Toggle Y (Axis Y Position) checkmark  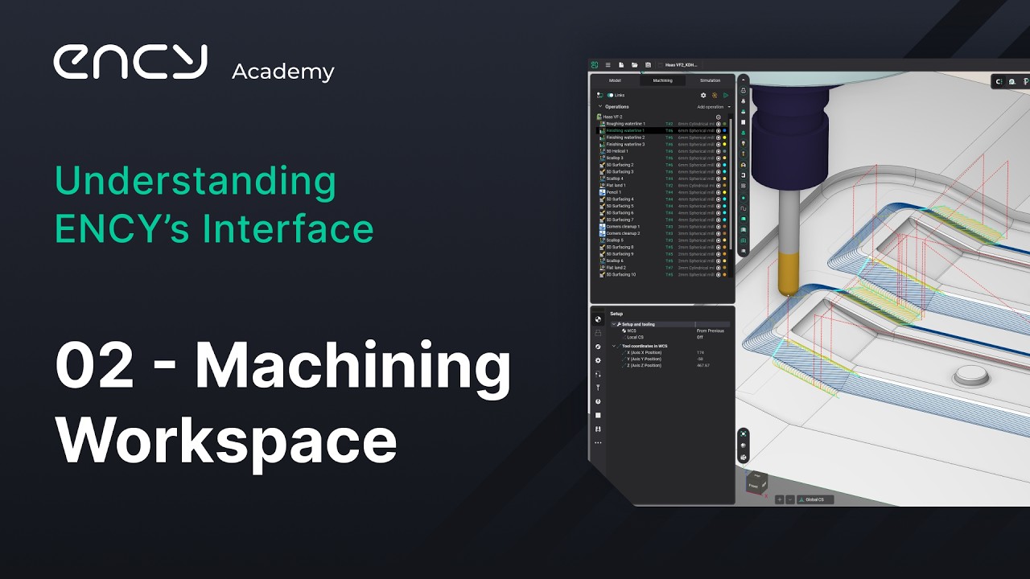tap(624, 359)
